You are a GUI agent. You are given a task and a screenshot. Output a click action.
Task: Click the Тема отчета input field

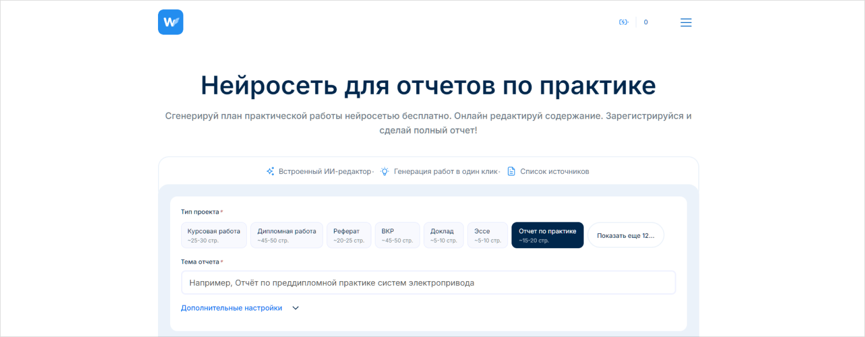[428, 283]
